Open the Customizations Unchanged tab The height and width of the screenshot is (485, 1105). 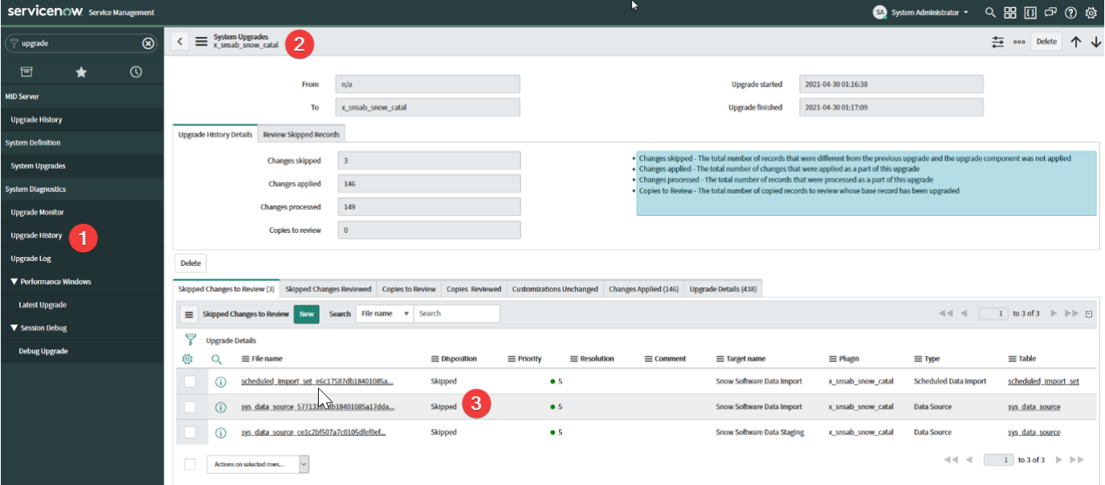tap(555, 289)
